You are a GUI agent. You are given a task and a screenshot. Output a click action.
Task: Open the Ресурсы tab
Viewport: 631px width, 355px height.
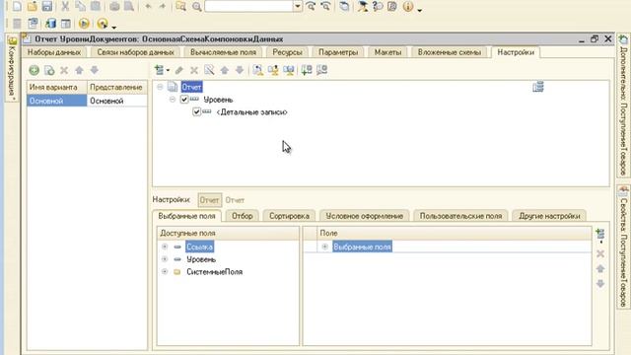pos(287,52)
